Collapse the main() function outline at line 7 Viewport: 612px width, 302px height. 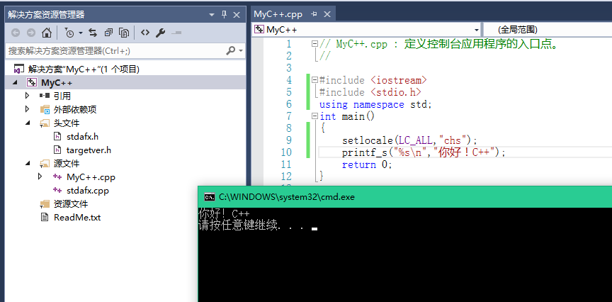coord(315,116)
